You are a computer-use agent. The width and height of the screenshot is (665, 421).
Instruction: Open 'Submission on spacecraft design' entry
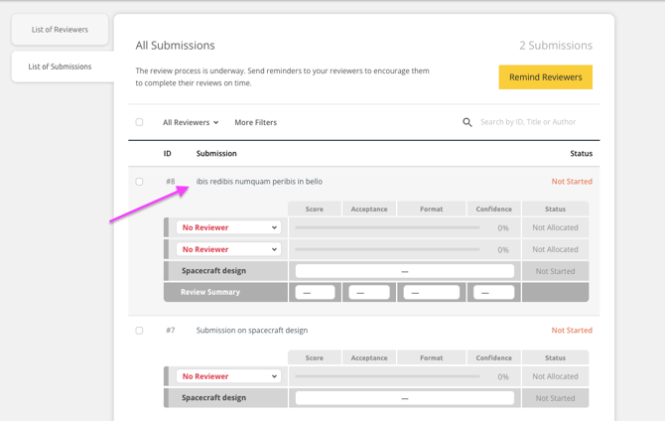(252, 331)
